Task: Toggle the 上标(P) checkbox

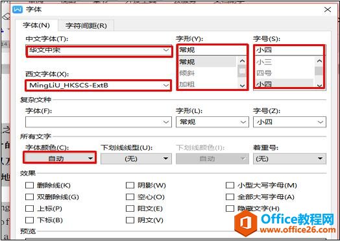Action: pos(29,209)
